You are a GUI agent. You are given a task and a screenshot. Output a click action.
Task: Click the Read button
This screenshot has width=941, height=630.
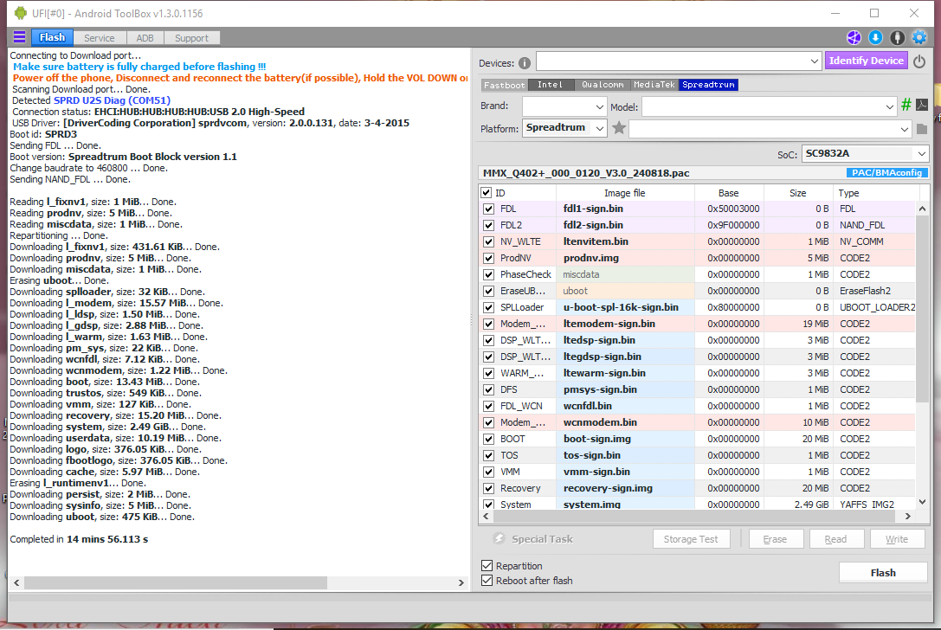[x=835, y=539]
